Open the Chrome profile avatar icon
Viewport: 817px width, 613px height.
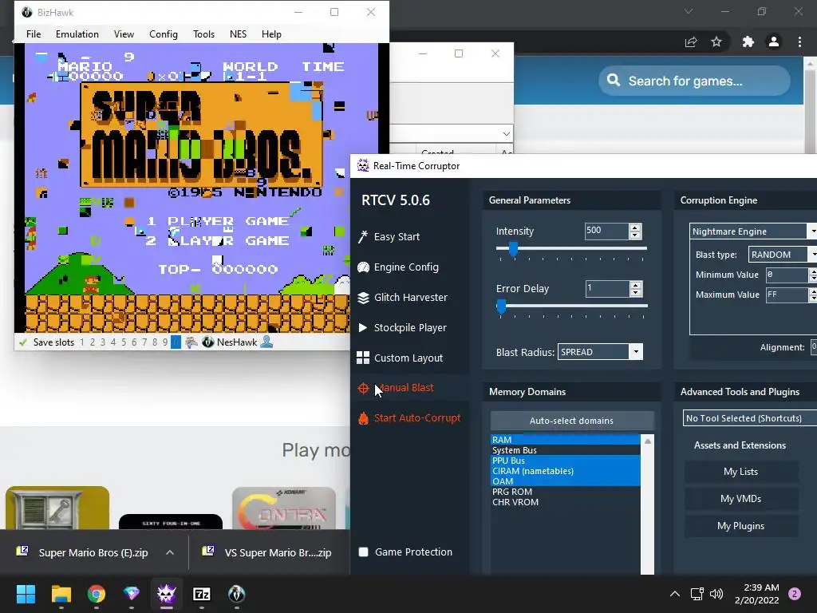tap(774, 42)
